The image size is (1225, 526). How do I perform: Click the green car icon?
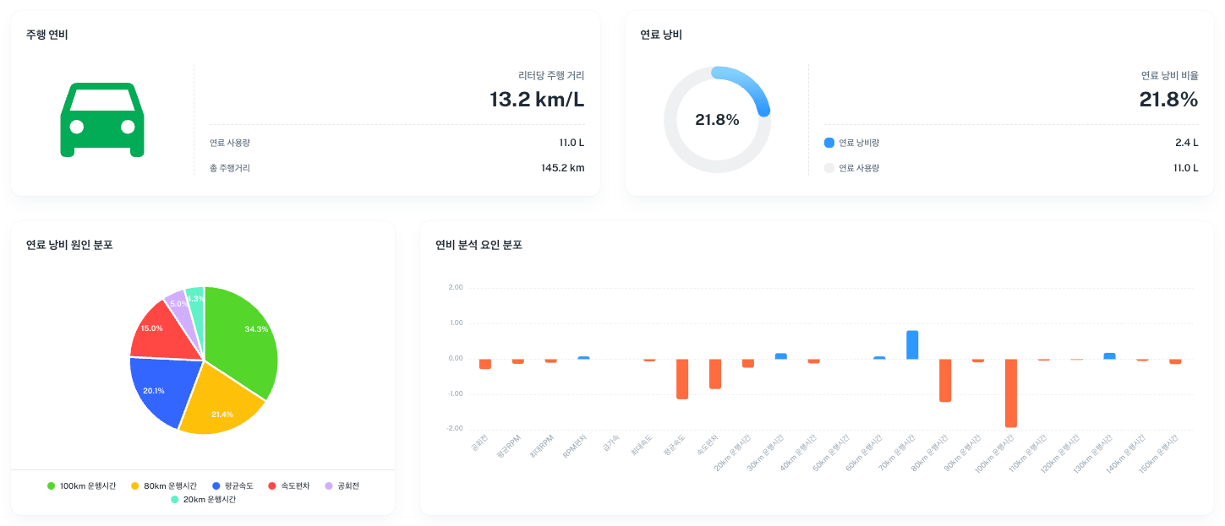tap(102, 120)
